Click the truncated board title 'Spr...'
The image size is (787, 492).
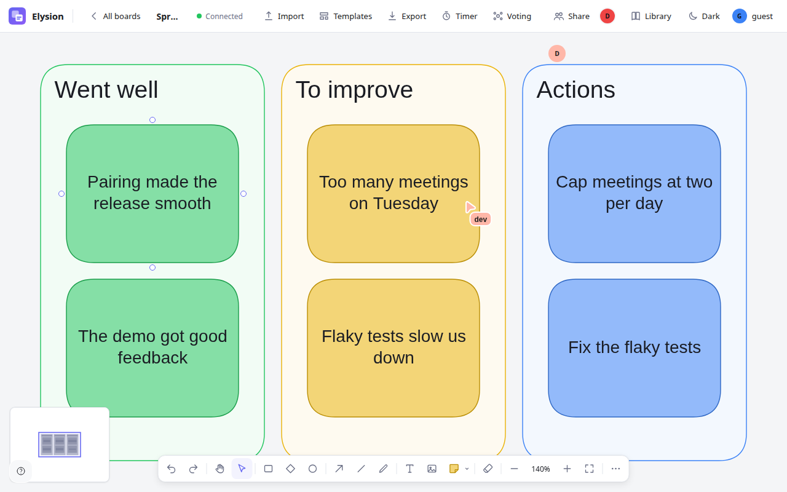167,16
